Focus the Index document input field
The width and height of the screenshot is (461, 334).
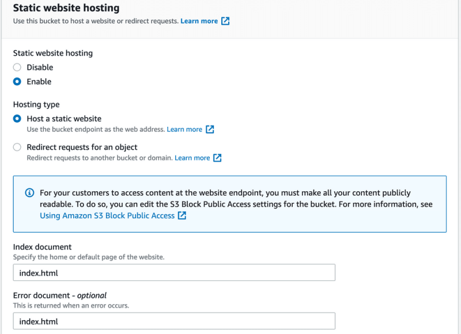[x=174, y=272]
